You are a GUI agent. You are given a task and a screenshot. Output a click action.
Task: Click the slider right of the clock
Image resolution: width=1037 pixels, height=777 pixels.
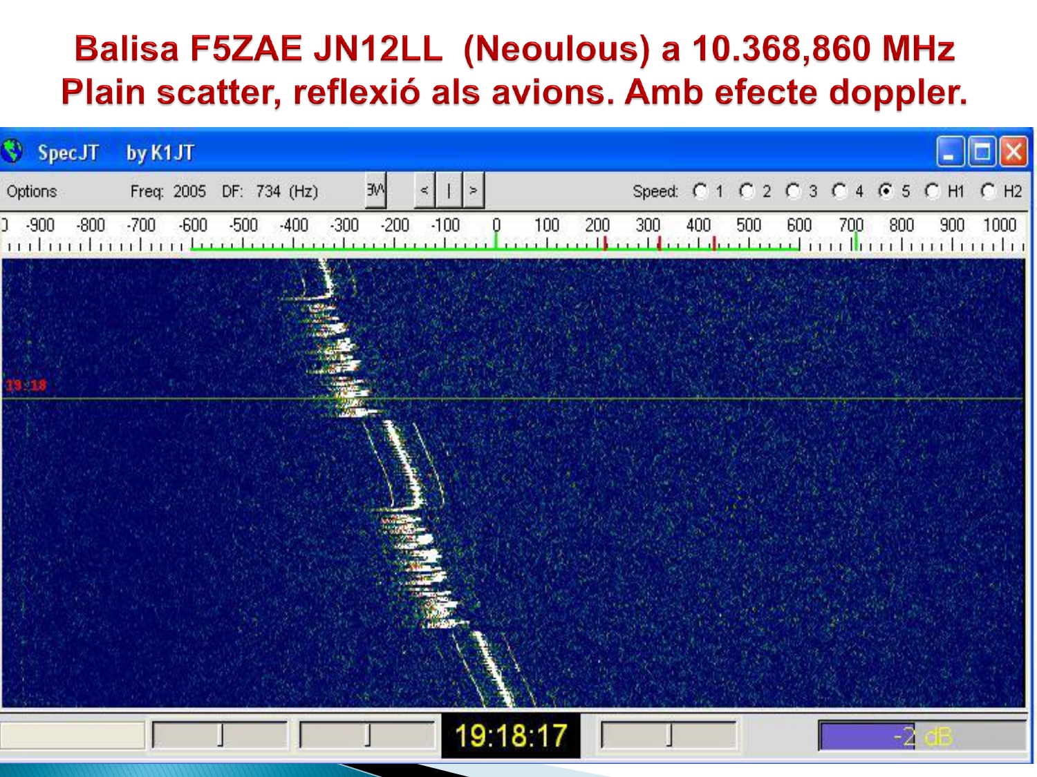[669, 735]
